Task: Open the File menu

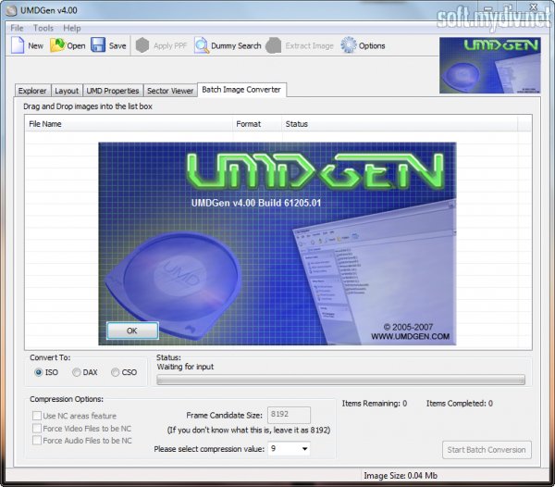Action: click(17, 28)
